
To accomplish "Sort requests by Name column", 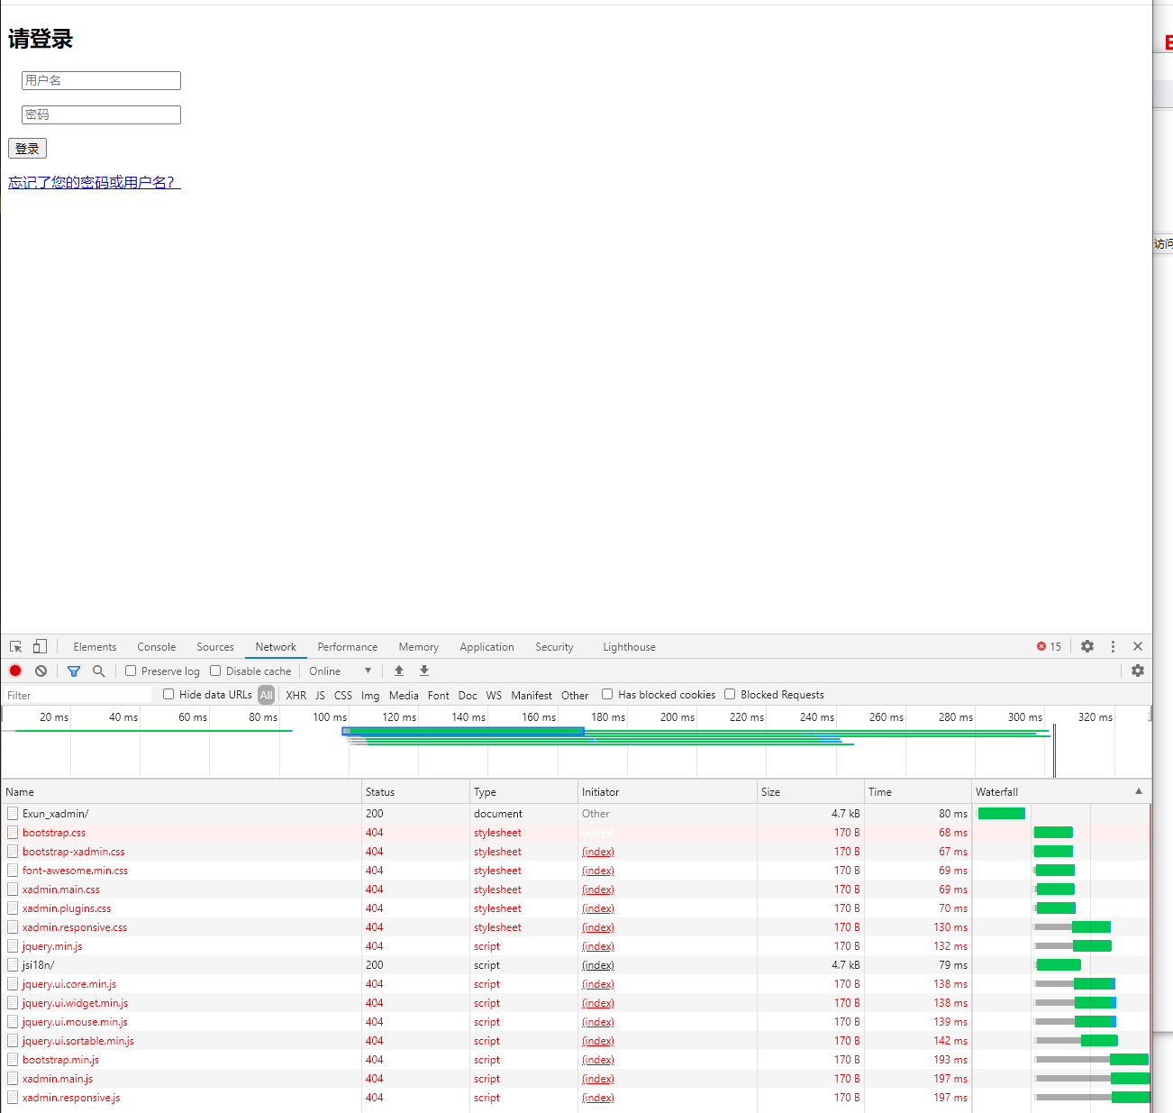I will tap(181, 791).
